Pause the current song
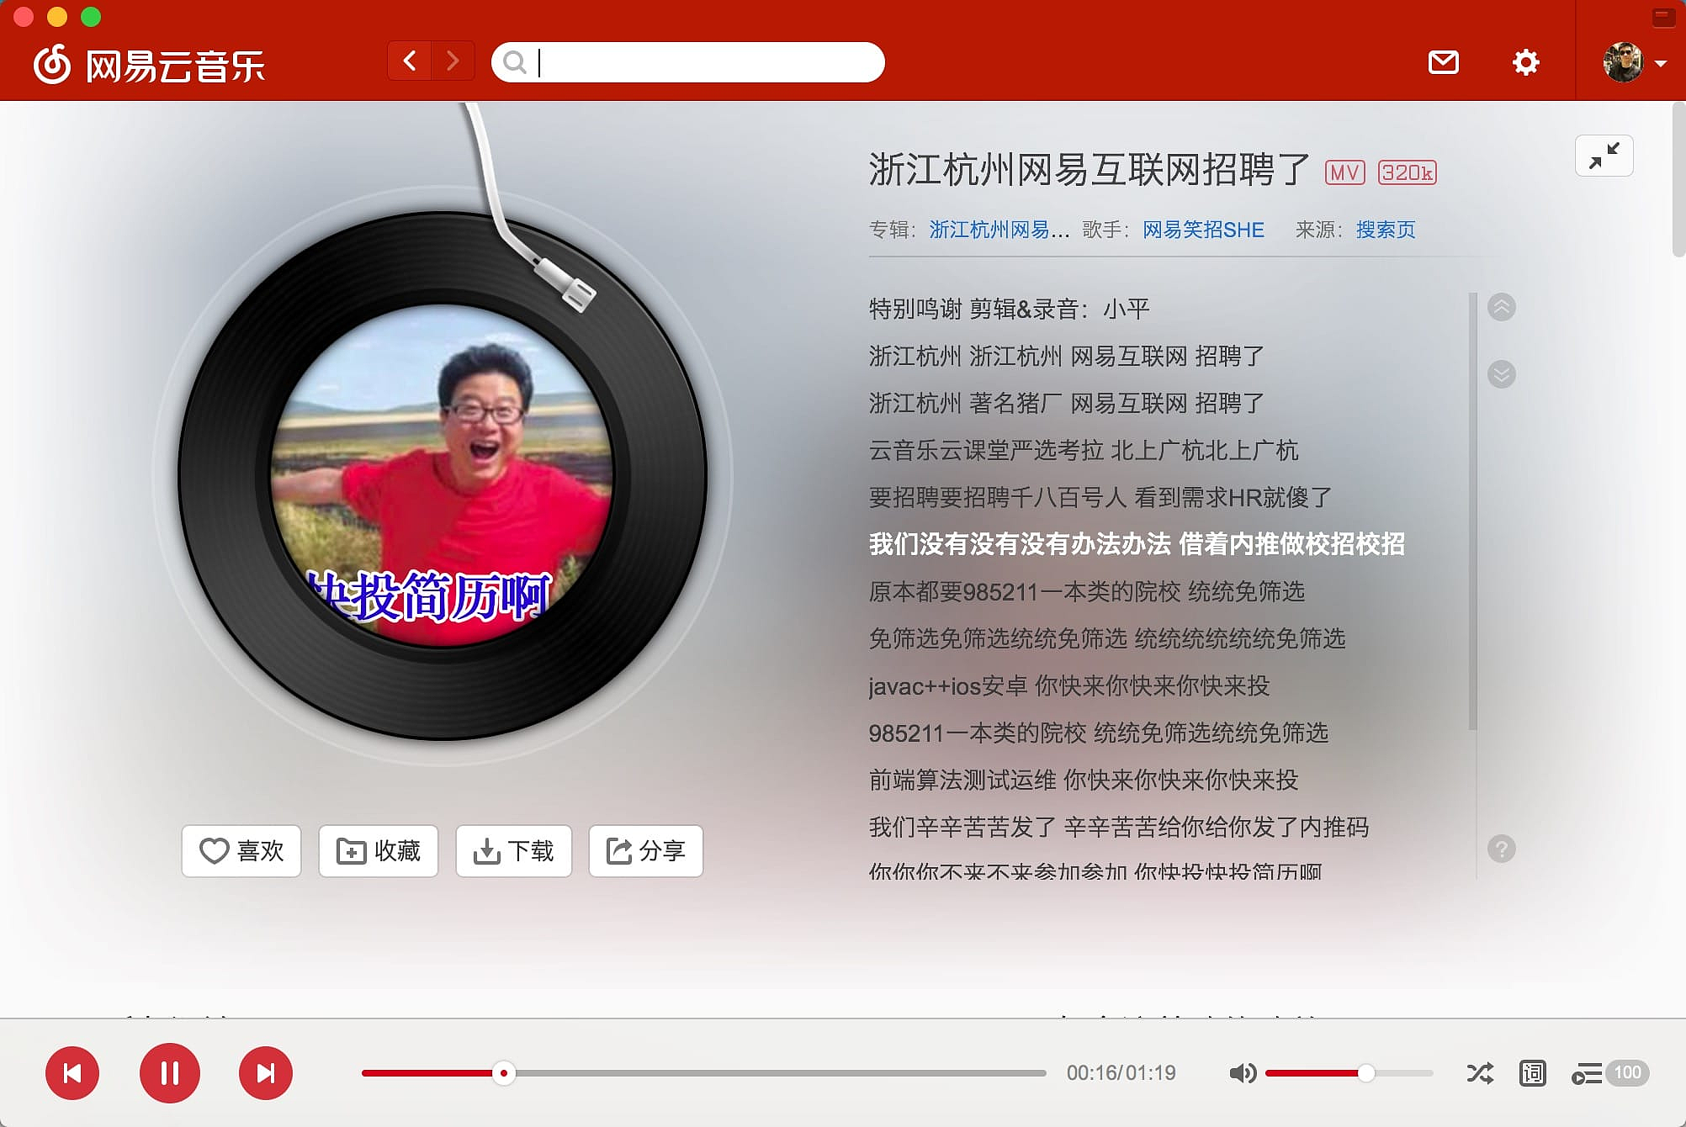 pyautogui.click(x=169, y=1073)
